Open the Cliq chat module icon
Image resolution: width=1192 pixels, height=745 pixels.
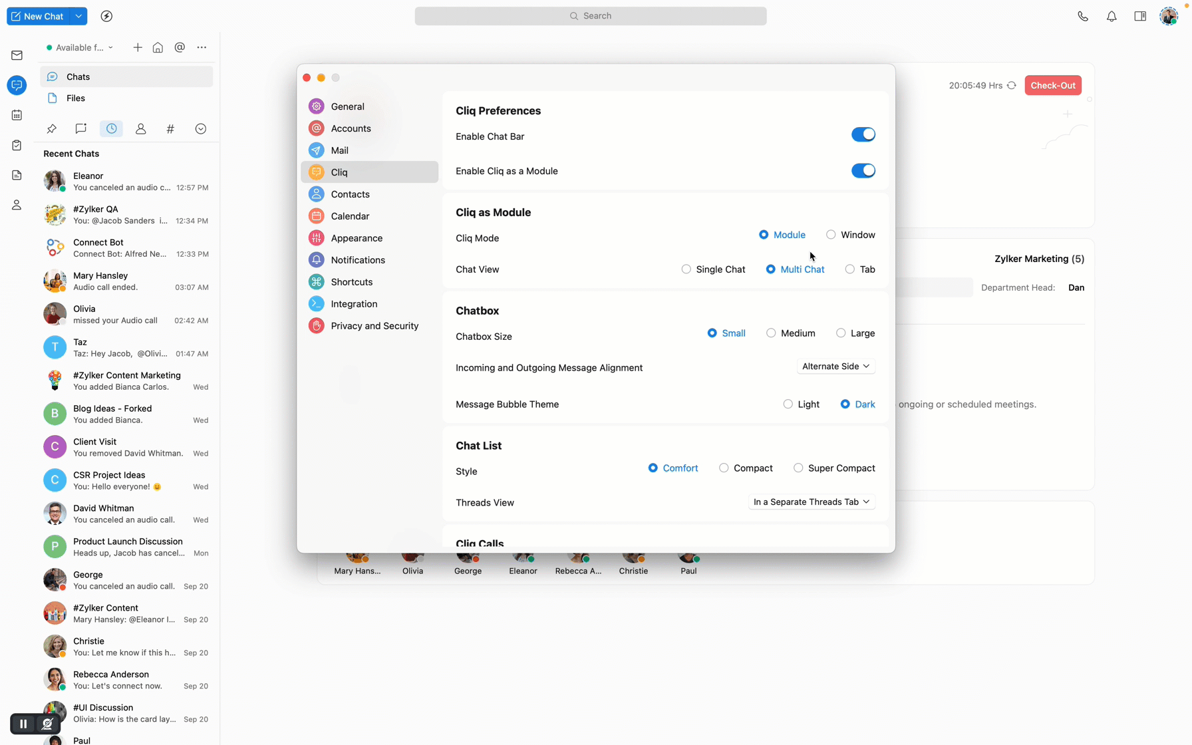point(17,85)
